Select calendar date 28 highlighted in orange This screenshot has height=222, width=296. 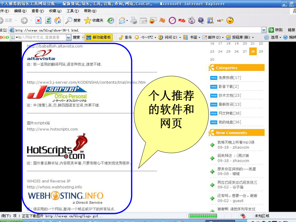pyautogui.click(x=253, y=51)
